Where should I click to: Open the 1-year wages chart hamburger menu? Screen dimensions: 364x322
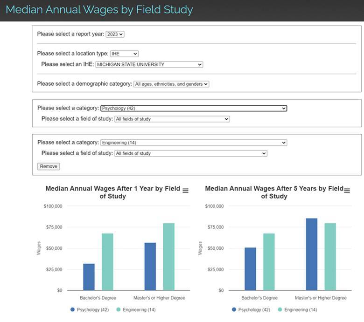pyautogui.click(x=185, y=191)
